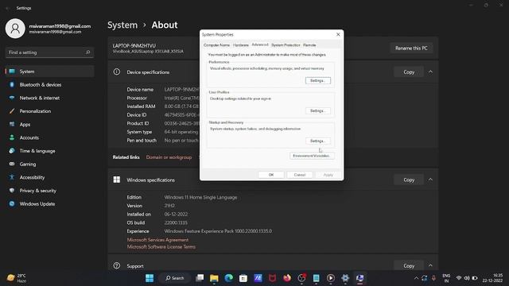The width and height of the screenshot is (509, 286).
Task: Go back with the Settings back arrow
Action: [x=7, y=8]
